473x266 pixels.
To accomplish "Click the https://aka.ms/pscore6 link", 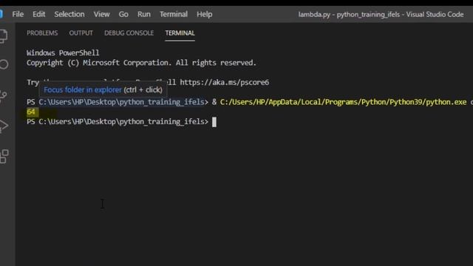I will [x=225, y=82].
